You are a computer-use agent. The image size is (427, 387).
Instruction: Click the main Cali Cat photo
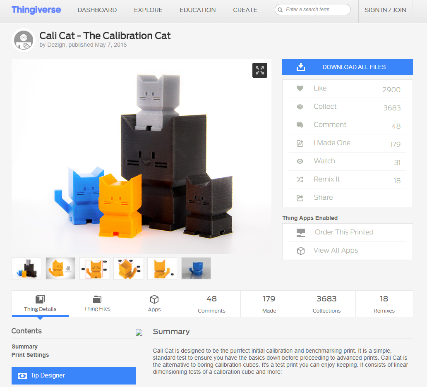142,156
